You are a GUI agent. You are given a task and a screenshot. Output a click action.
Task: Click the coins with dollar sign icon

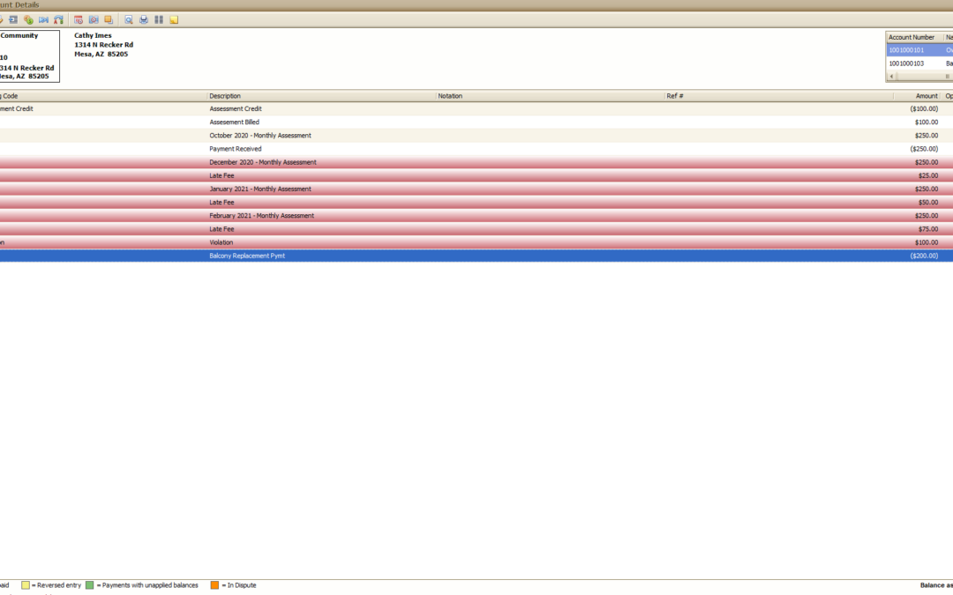(28, 19)
